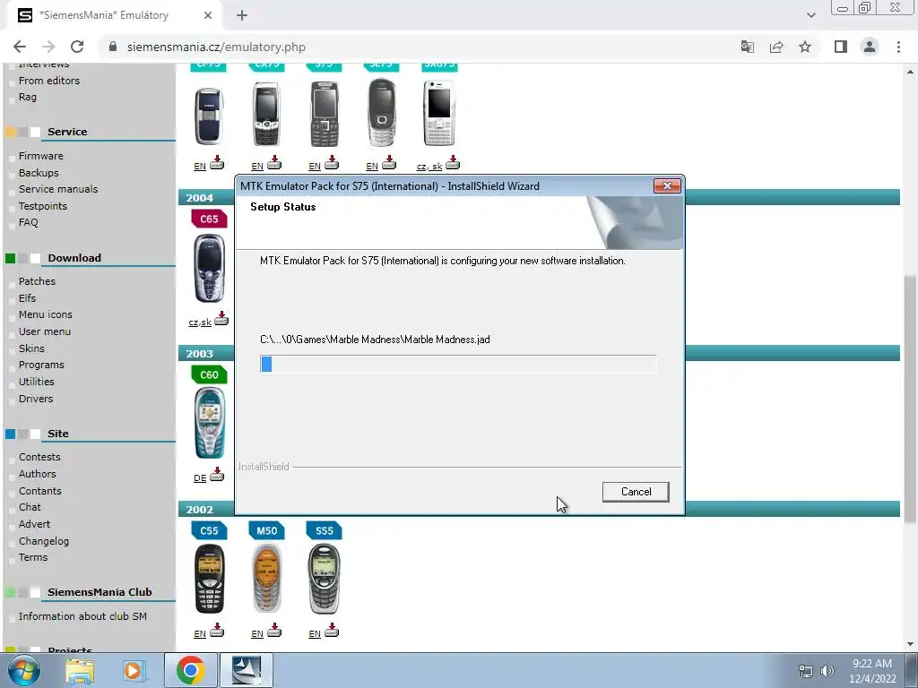The height and width of the screenshot is (688, 918).
Task: Click the volume speaker tray icon
Action: coord(827,671)
